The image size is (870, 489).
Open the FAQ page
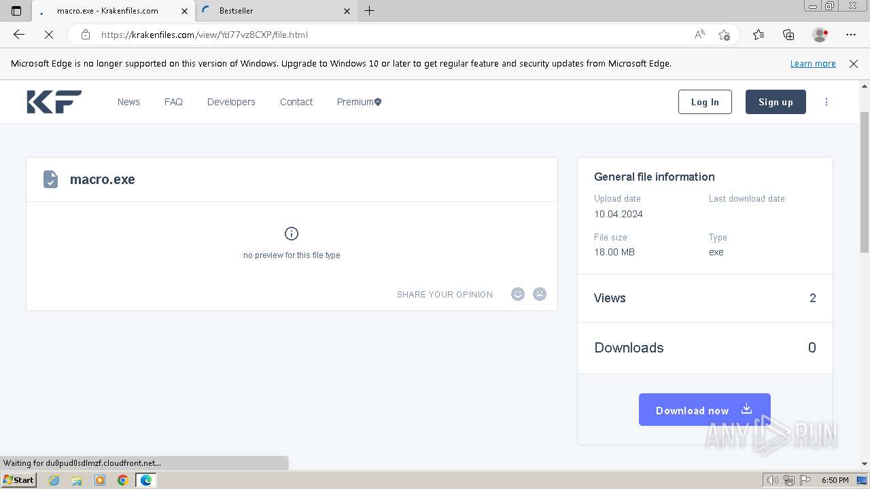point(173,102)
